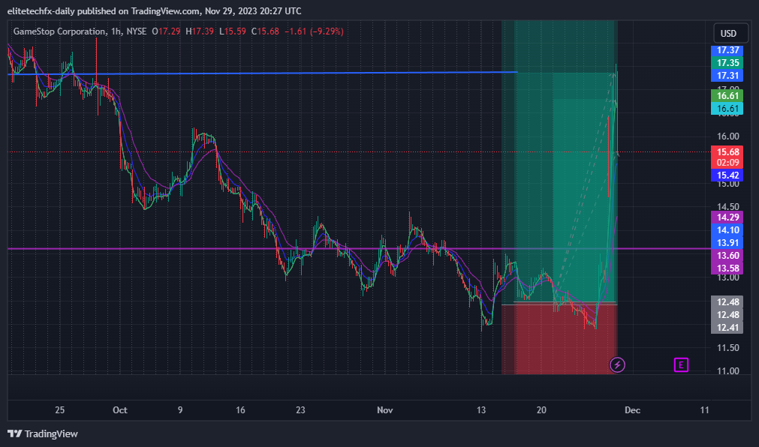Click the purple 13.58 price label
759x447 pixels.
coord(727,268)
